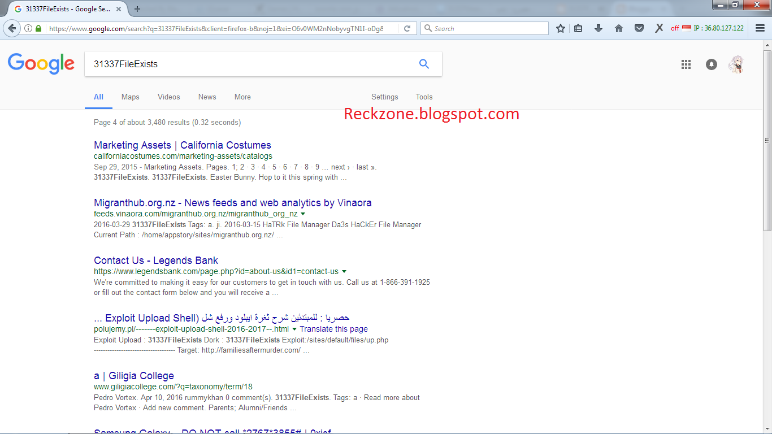This screenshot has height=434, width=772.
Task: Expand options arrow for legendsbank.com result
Action: (344, 272)
